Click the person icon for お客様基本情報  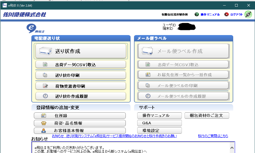(x=44, y=131)
